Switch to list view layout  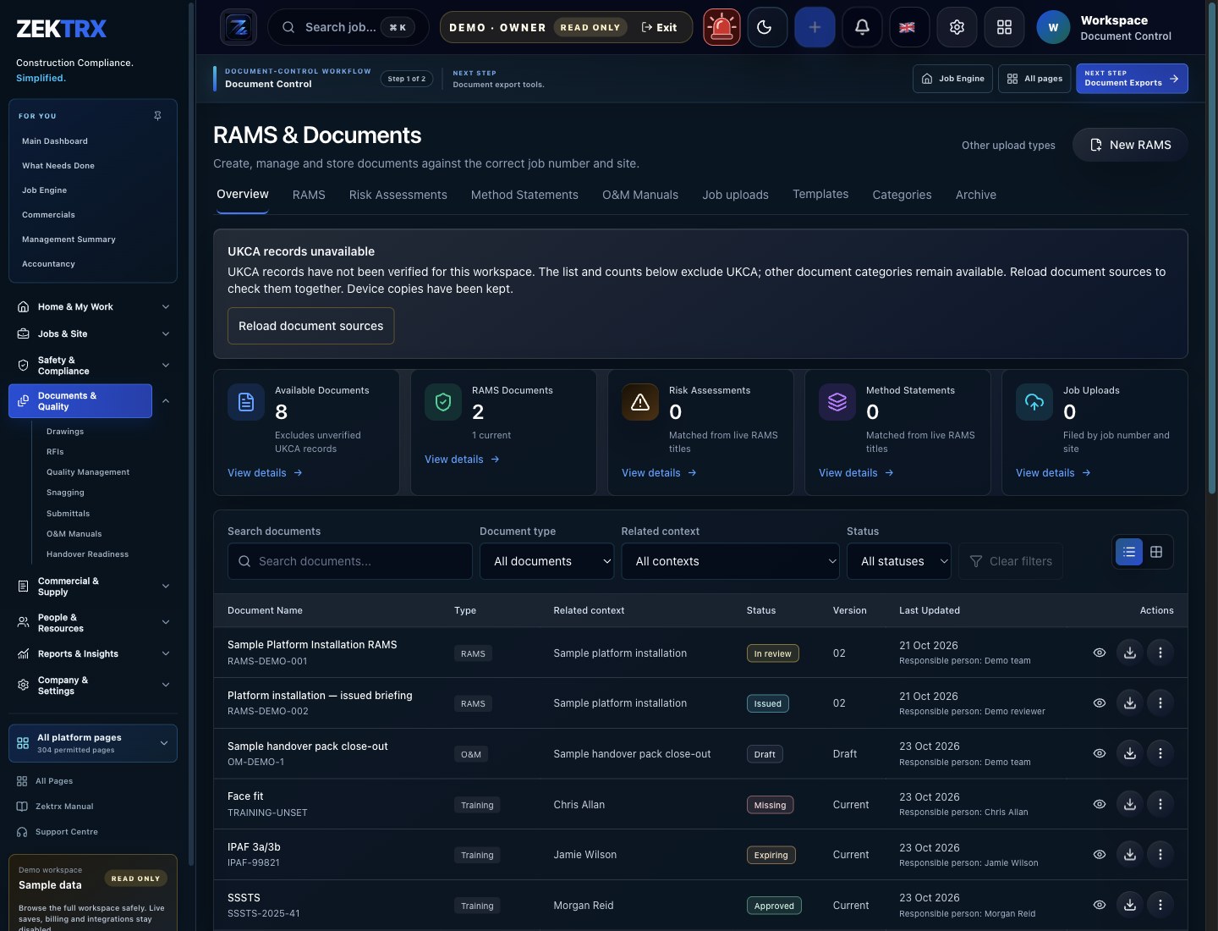[x=1129, y=552]
